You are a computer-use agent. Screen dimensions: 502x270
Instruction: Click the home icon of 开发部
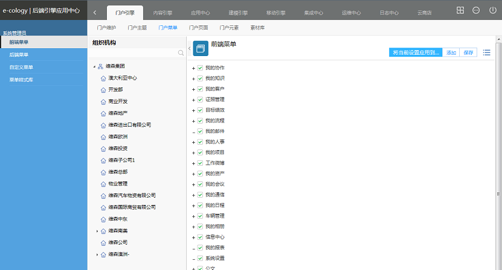tap(103, 90)
